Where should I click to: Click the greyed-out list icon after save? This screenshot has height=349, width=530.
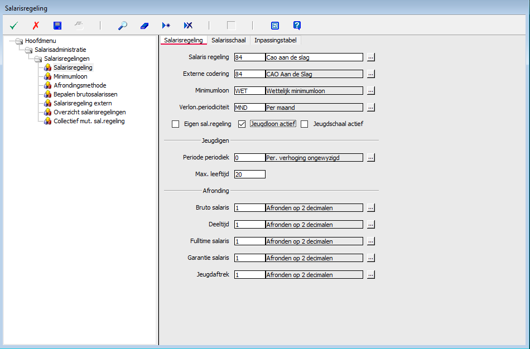pyautogui.click(x=79, y=25)
